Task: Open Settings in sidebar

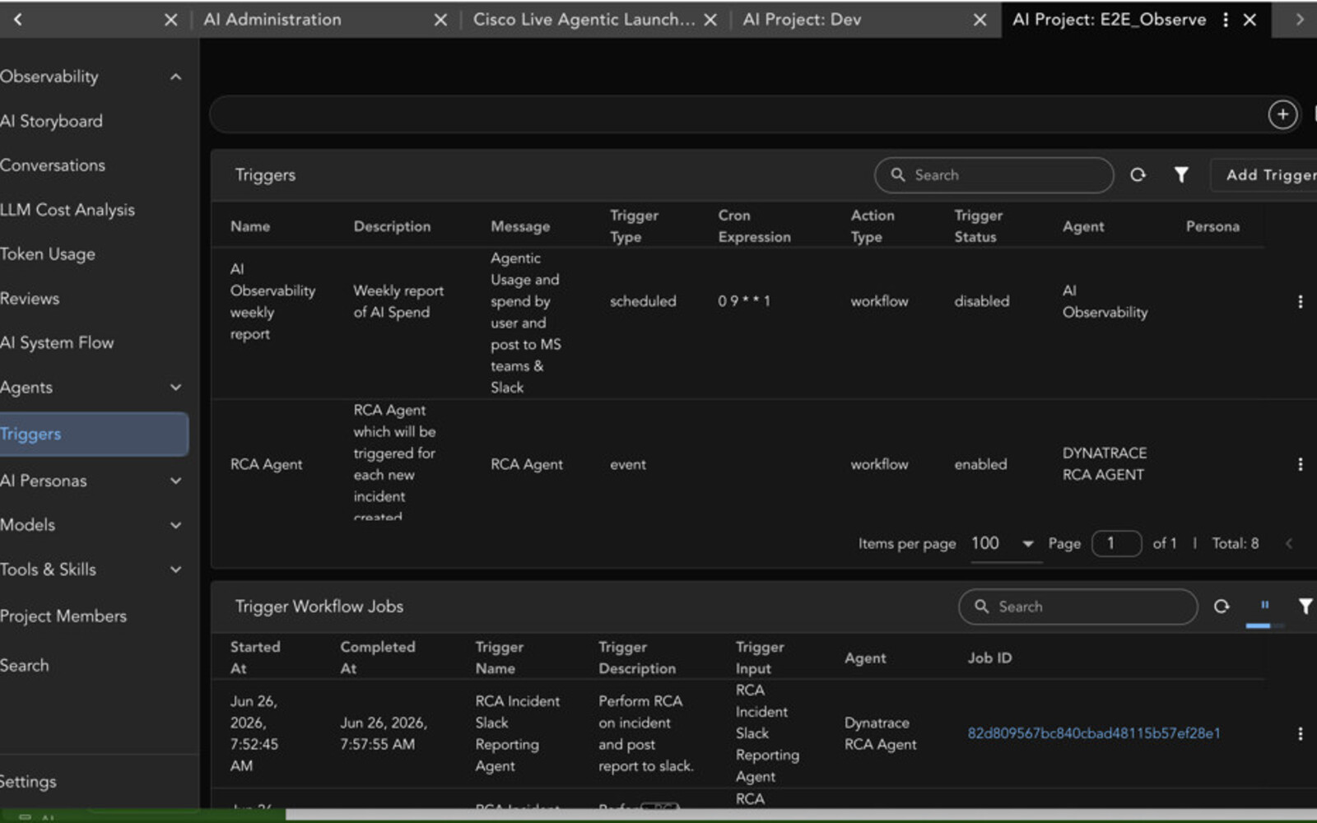Action: click(x=28, y=782)
